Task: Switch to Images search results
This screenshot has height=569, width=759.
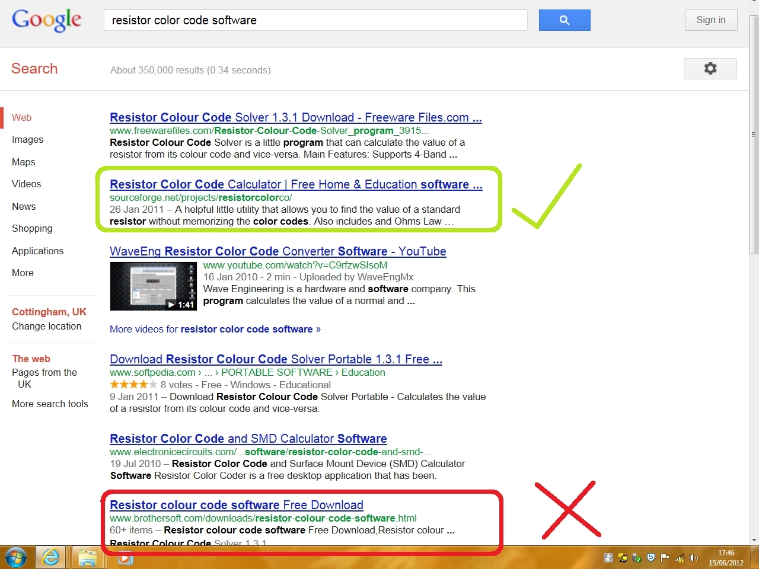Action: tap(27, 140)
